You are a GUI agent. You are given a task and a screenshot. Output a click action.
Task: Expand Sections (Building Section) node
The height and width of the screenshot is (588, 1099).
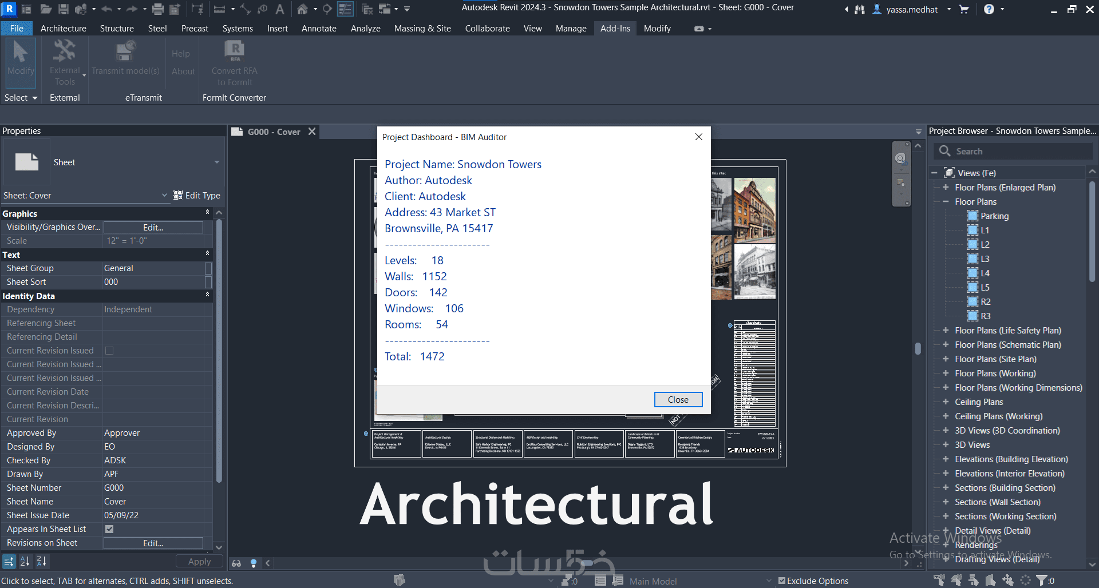coord(946,487)
